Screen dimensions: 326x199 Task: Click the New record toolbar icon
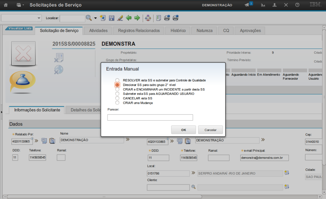pyautogui.click(x=103, y=18)
